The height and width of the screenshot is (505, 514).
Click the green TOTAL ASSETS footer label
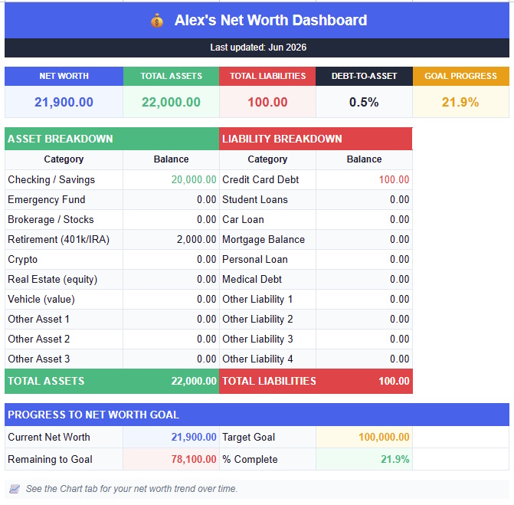coord(64,381)
